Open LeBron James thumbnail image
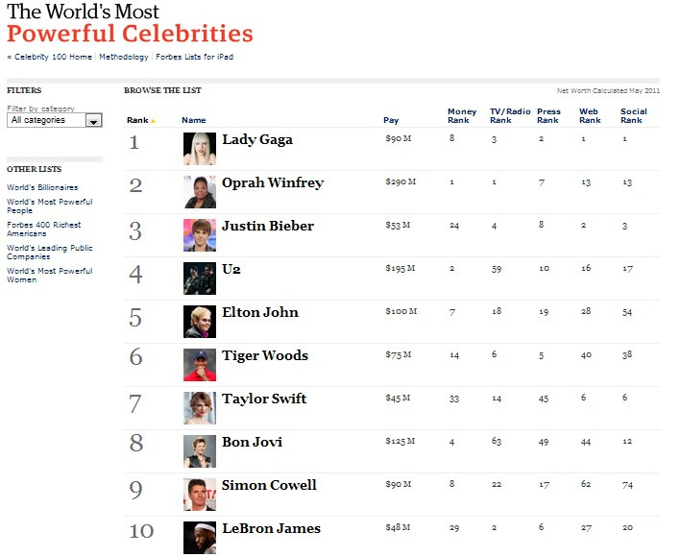The height and width of the screenshot is (557, 681). pyautogui.click(x=200, y=538)
